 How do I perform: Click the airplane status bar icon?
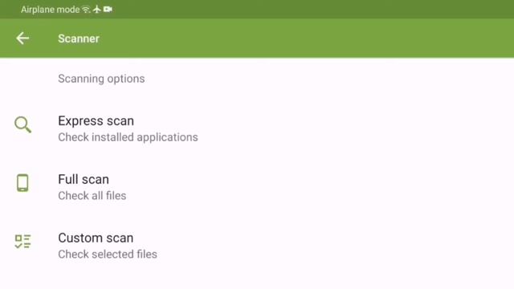tap(96, 9)
